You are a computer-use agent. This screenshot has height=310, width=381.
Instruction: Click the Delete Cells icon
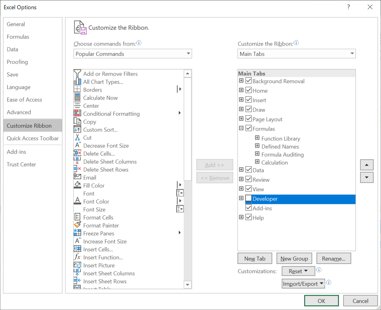point(77,154)
